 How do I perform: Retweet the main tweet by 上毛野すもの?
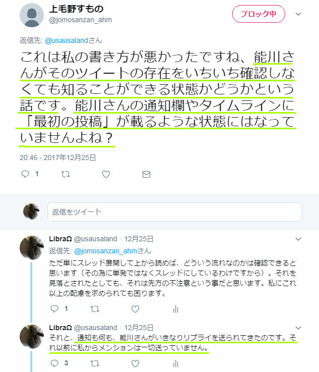pos(66,174)
